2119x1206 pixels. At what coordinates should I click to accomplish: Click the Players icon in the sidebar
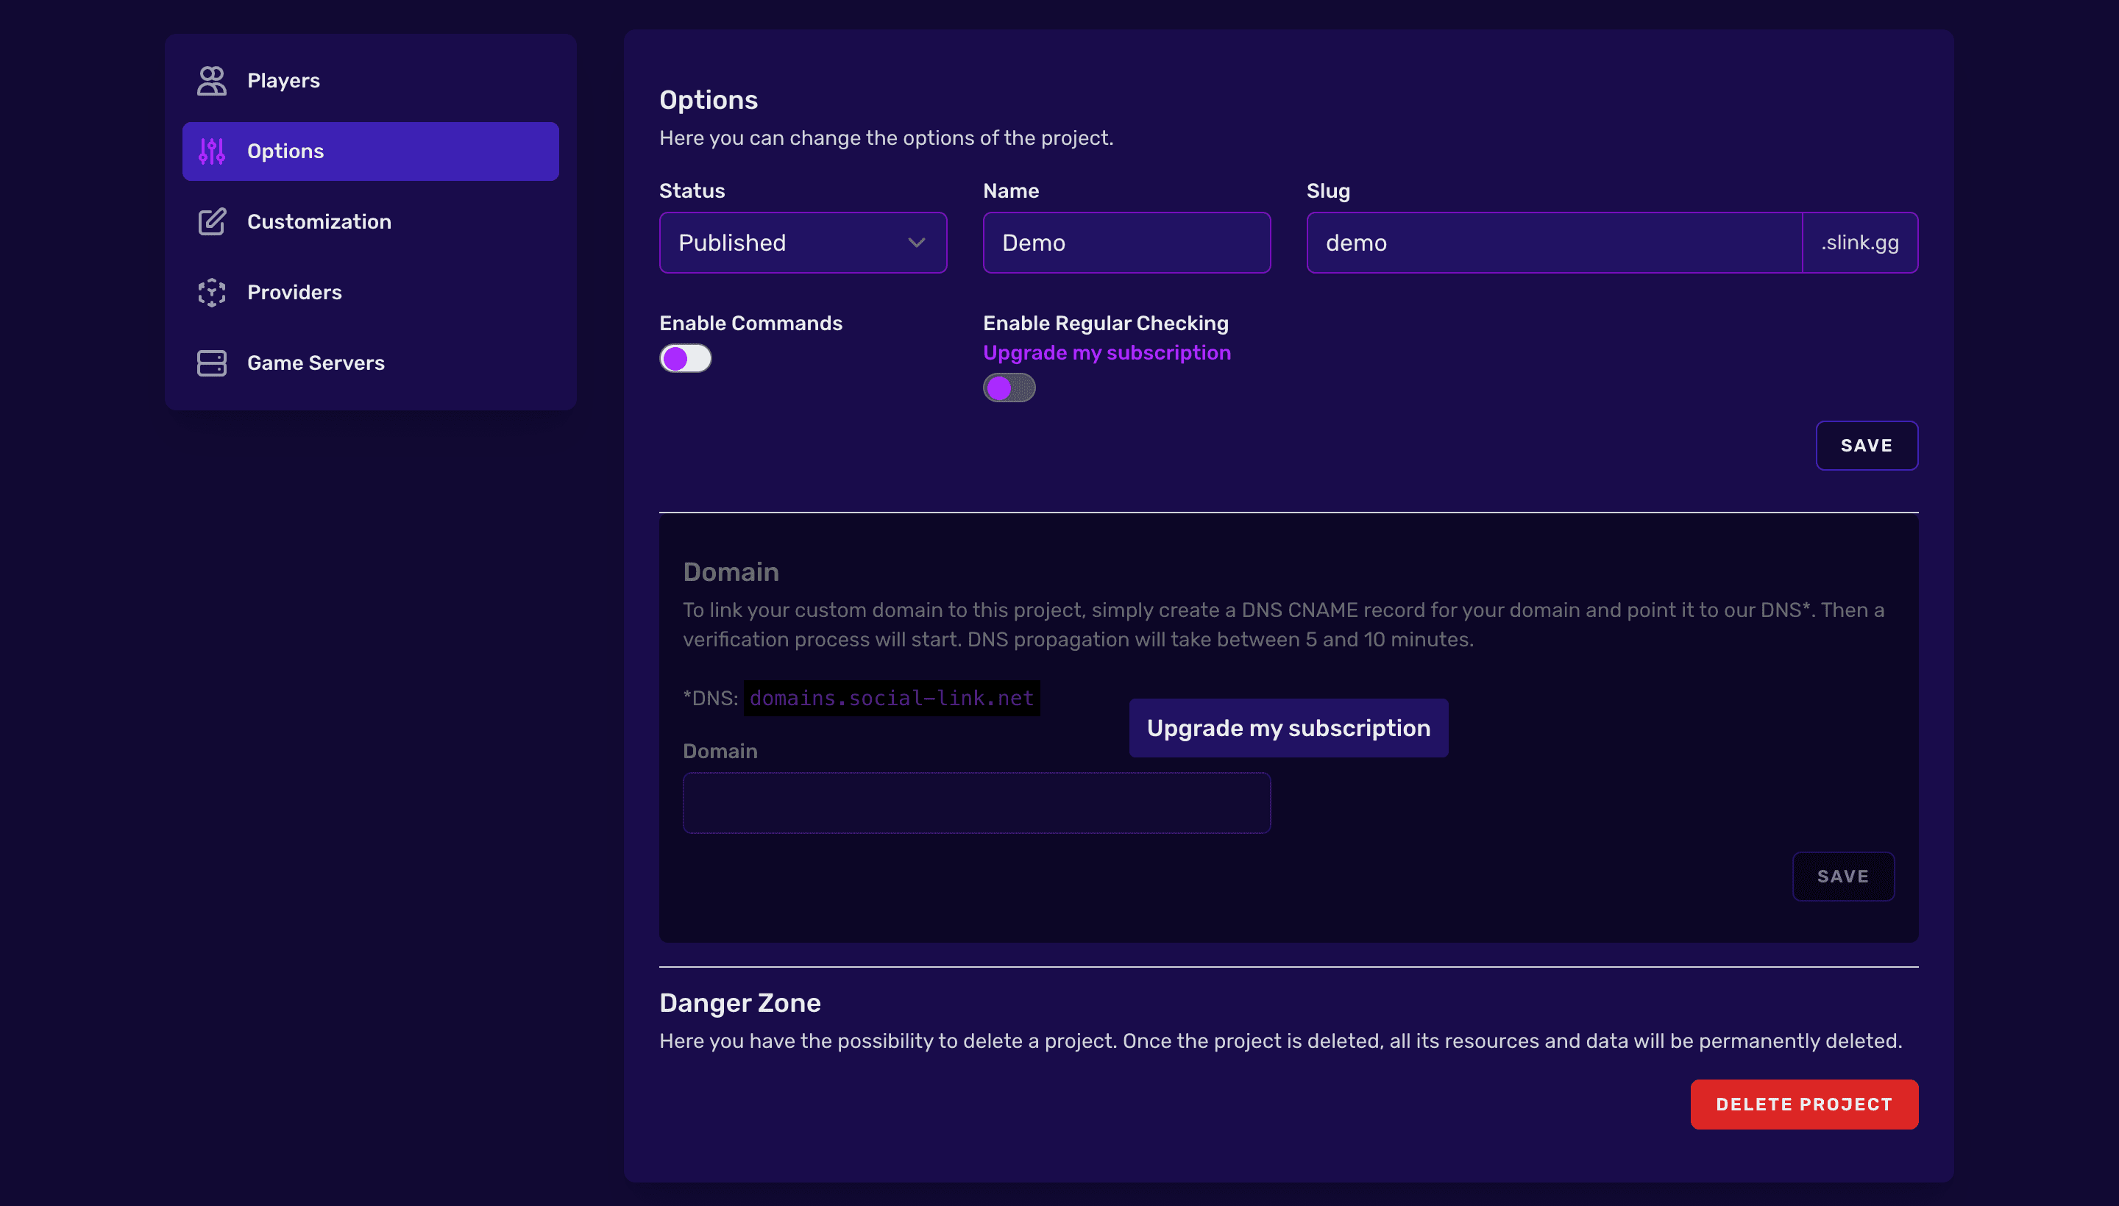[x=212, y=80]
